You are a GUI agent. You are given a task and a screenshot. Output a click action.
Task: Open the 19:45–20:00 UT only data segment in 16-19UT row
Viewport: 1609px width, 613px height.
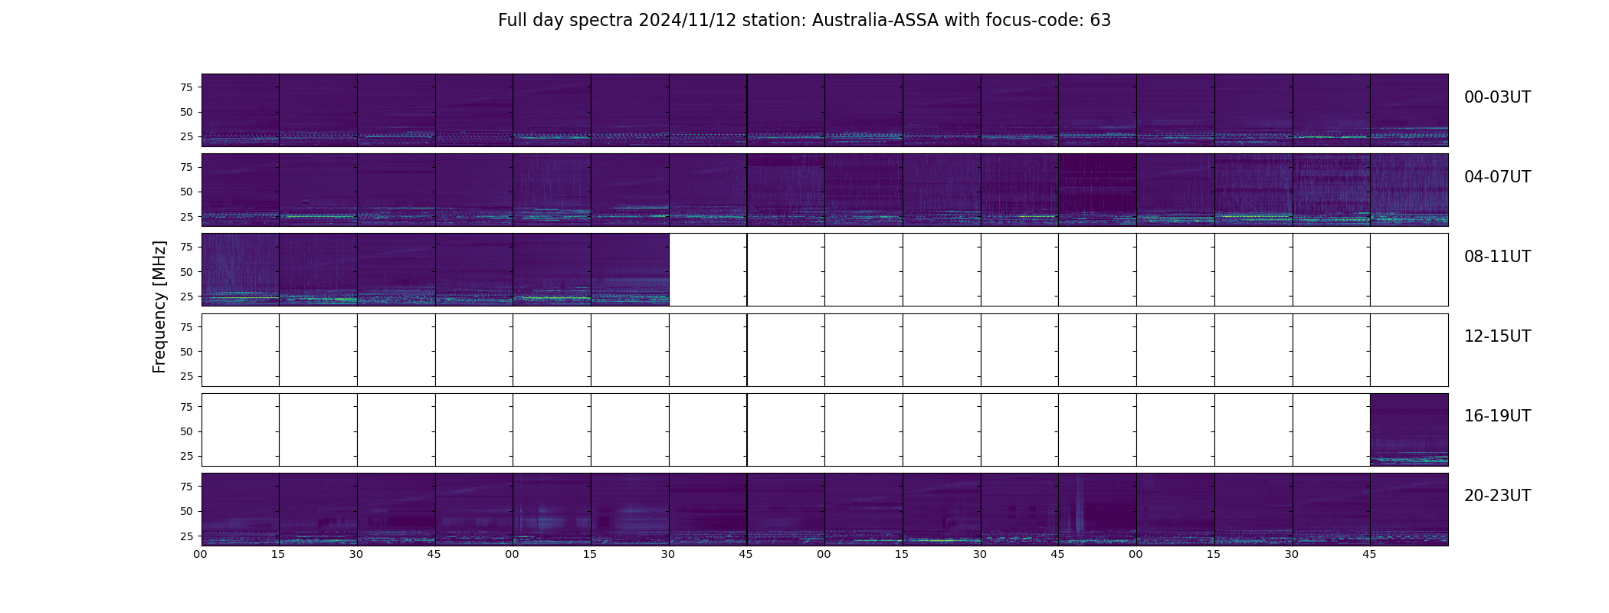click(x=1409, y=430)
